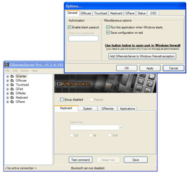
Task: Select the GMedia tree item label
Action: (x=20, y=93)
